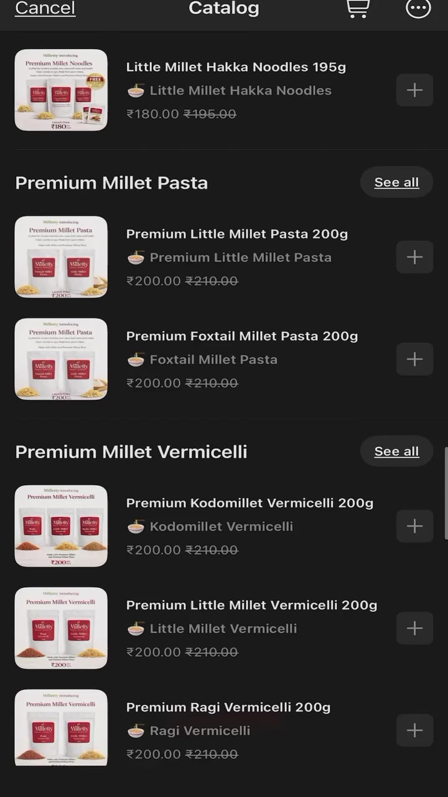
Task: View Premium Little Millet Pasta thumbnail
Action: pos(61,257)
